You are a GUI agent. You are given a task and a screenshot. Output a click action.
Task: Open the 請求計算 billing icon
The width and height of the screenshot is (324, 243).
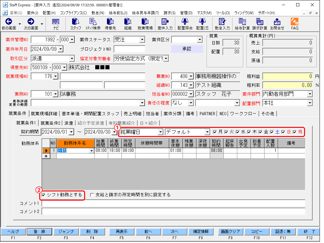[259, 24]
